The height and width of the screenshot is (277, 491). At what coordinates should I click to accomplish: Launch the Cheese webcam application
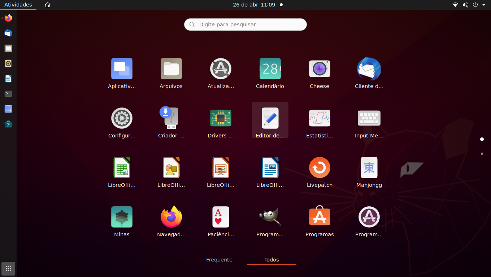[x=319, y=69]
